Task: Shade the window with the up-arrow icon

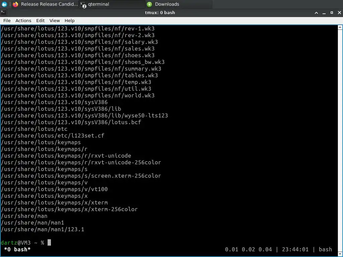Action: tap(316, 13)
